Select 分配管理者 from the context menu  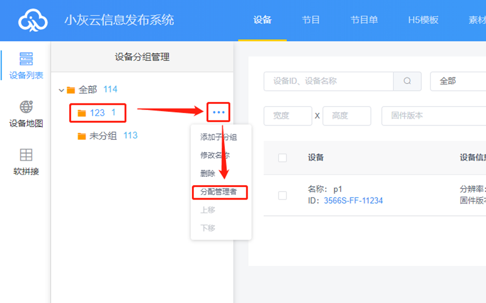tap(219, 192)
